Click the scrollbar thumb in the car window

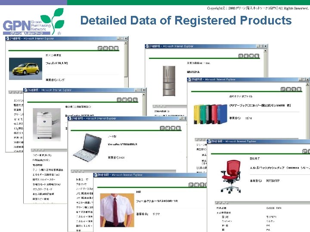[126, 61]
